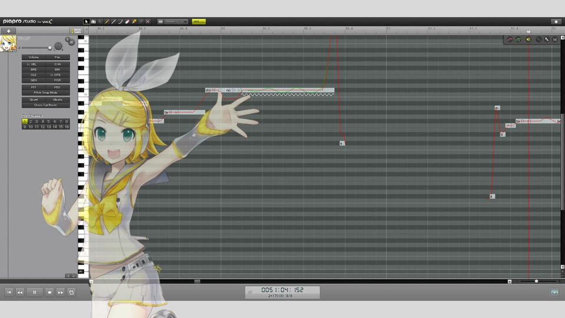565x318 pixels.
Task: Add a new track with plus button
Action: point(9,31)
